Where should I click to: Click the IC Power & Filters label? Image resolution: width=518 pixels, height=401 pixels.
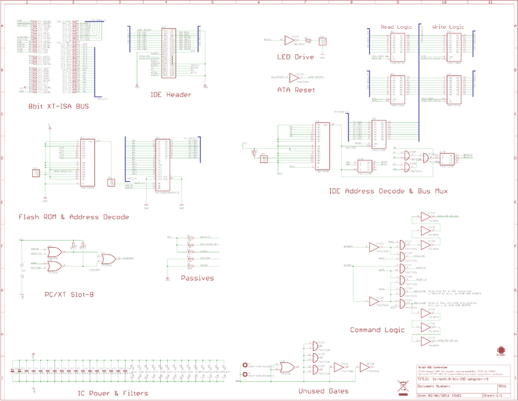point(113,394)
